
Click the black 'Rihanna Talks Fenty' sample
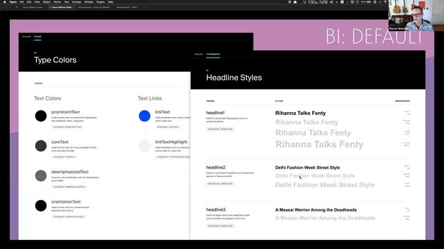(x=300, y=113)
